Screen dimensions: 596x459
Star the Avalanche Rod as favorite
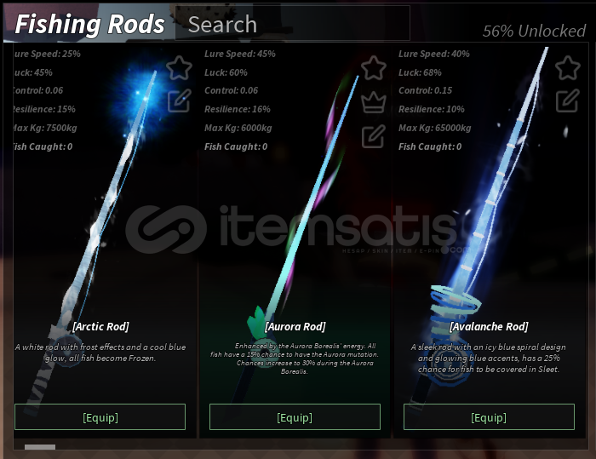point(568,68)
